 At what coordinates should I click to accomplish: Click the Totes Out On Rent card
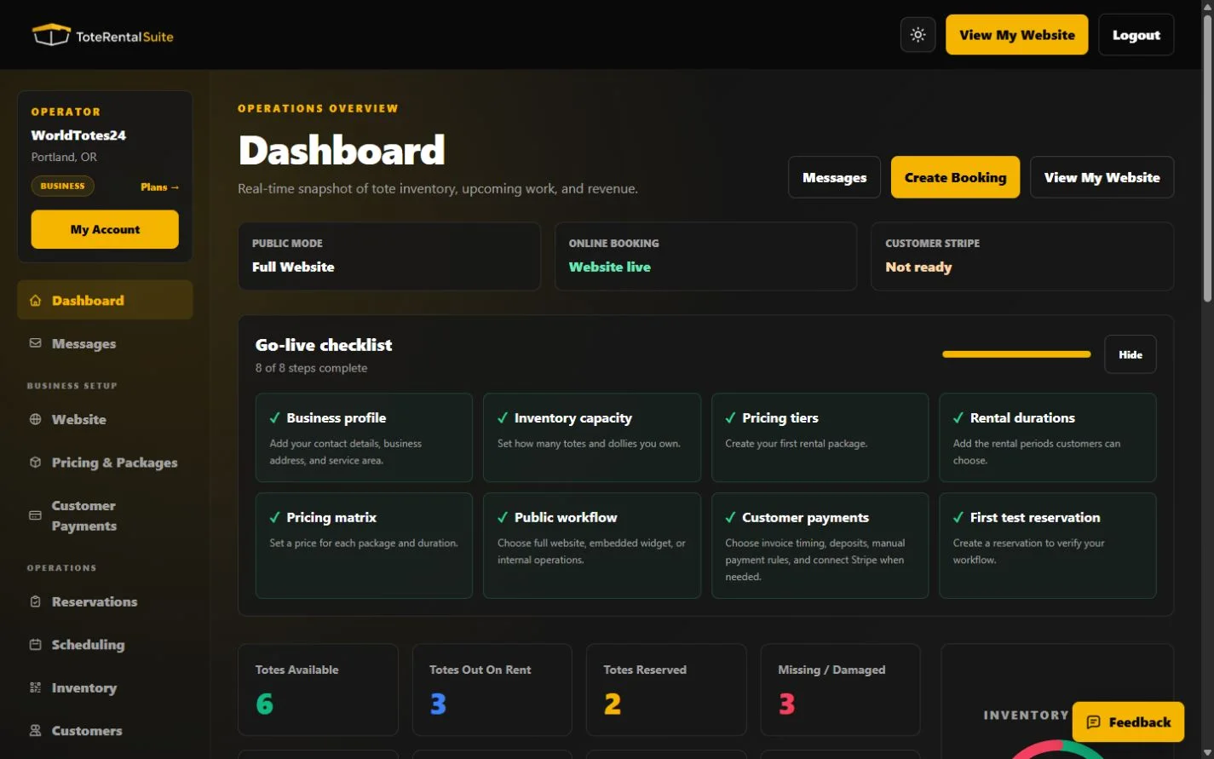492,690
